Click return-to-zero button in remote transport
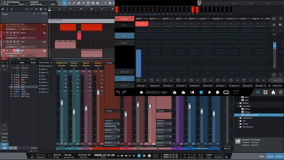Image resolution: width=284 pixels, height=160 pixels. (x=192, y=92)
